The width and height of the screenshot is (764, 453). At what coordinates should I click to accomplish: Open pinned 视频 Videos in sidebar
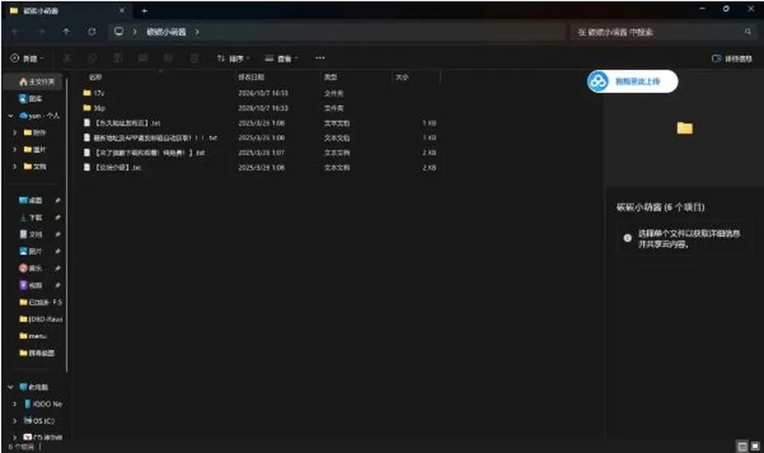click(31, 285)
